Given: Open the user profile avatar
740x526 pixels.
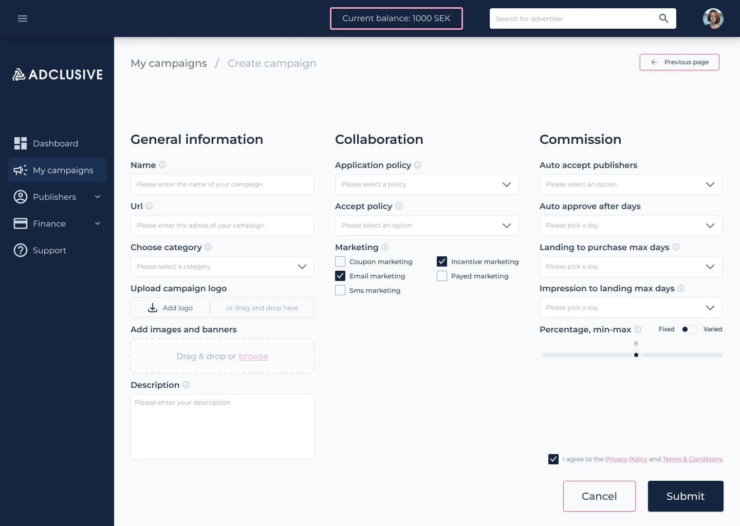Looking at the screenshot, I should pyautogui.click(x=713, y=18).
